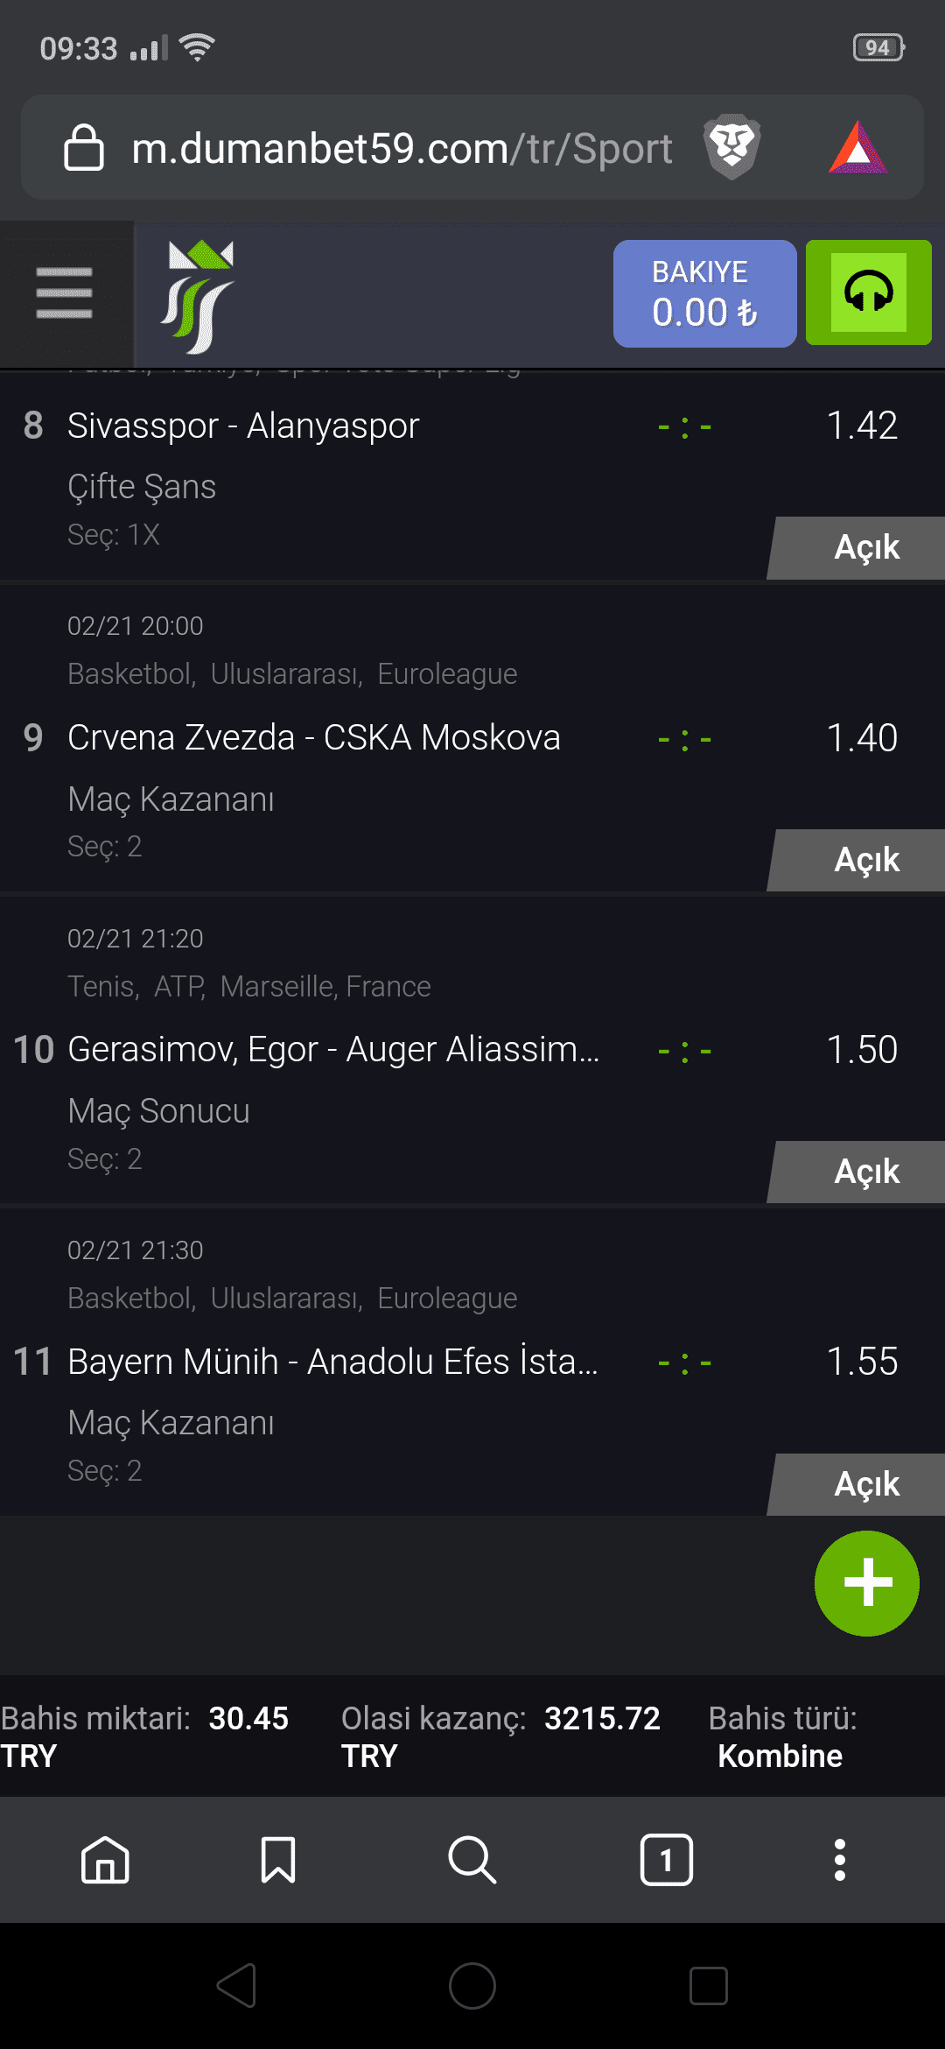Tap the Brave Rewards triangle icon

point(857,147)
